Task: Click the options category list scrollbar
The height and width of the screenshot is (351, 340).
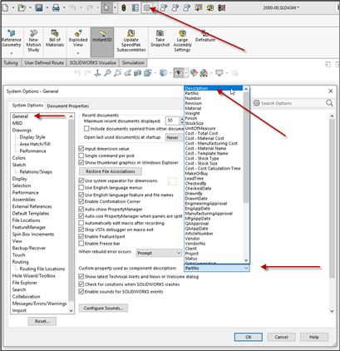Action: [71, 210]
